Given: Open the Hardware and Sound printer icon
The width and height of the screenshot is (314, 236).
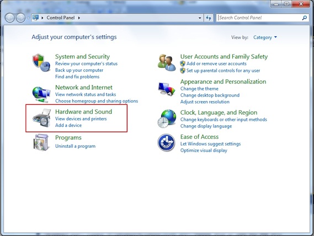Looking at the screenshot, I should click(x=41, y=118).
